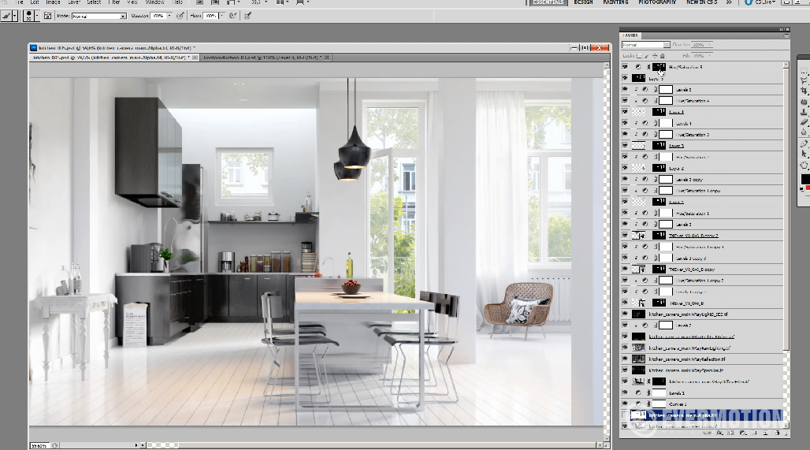
Task: Open the Arrange Documents dropdown
Action: 281,2
